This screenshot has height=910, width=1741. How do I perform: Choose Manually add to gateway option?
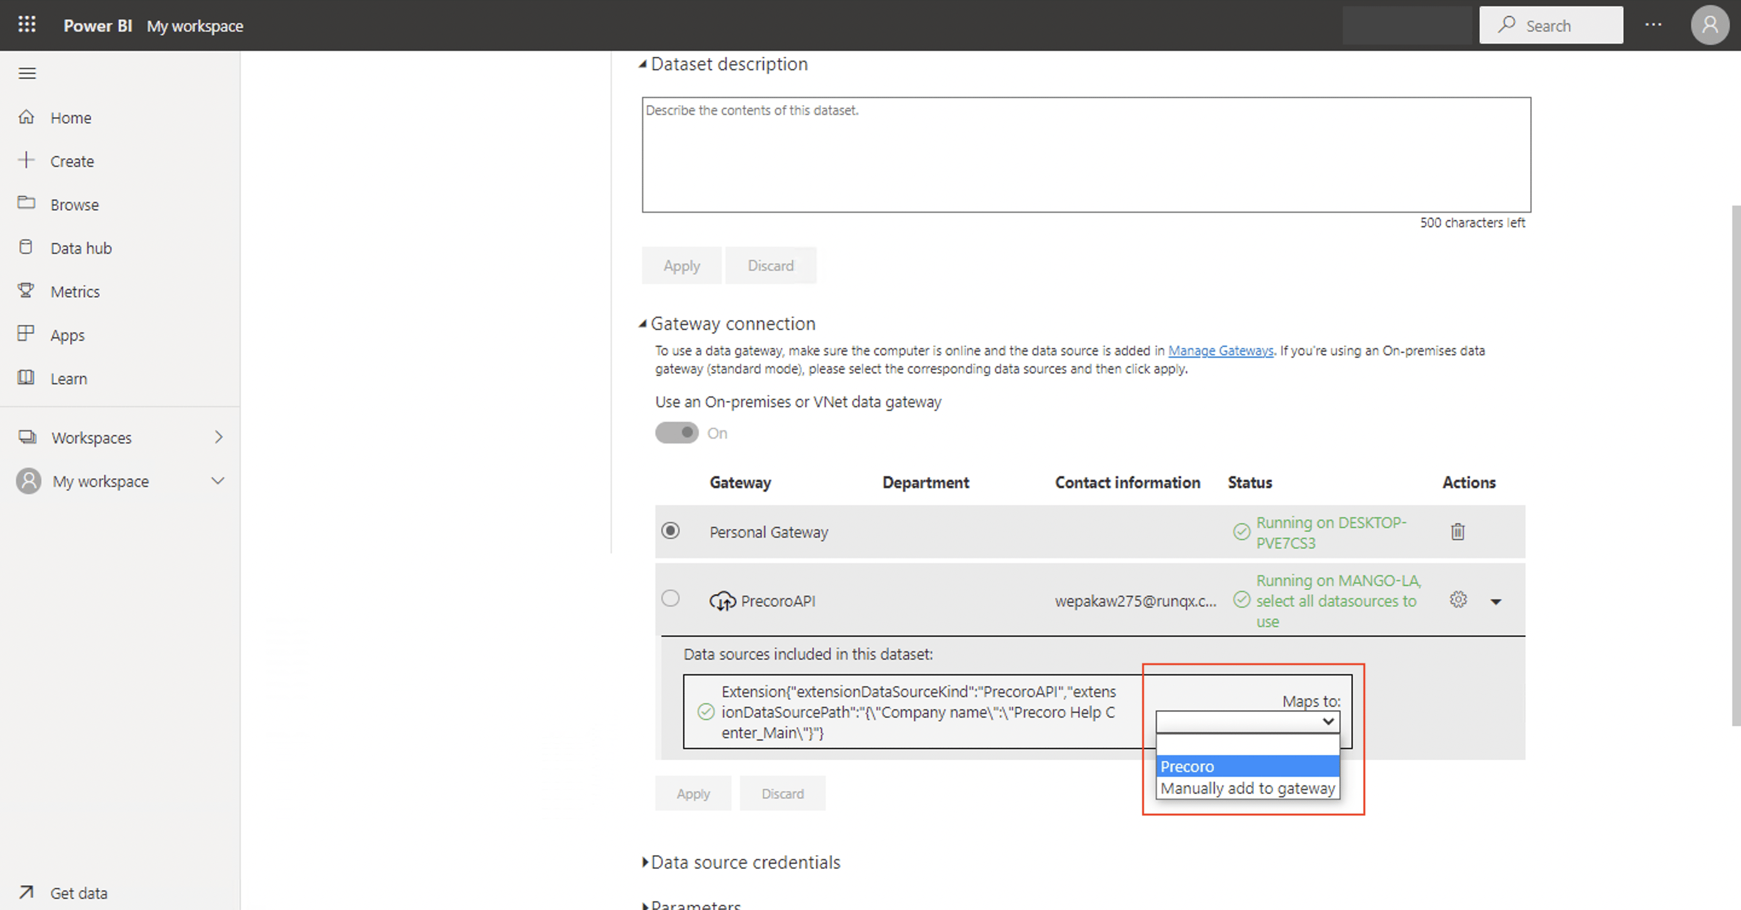tap(1248, 788)
